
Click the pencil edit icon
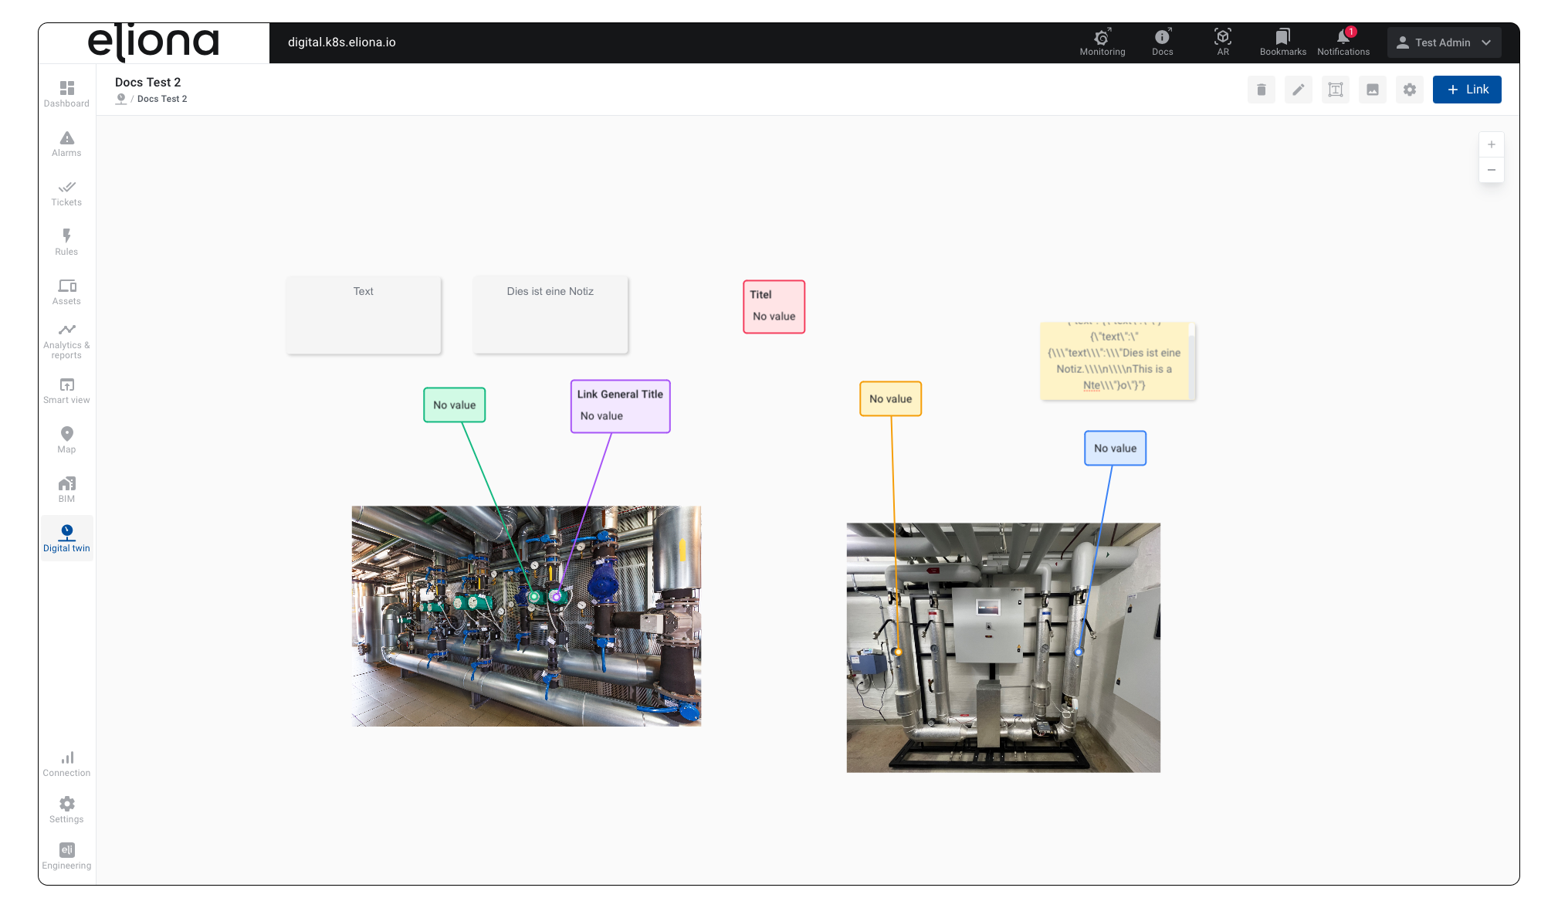point(1298,90)
